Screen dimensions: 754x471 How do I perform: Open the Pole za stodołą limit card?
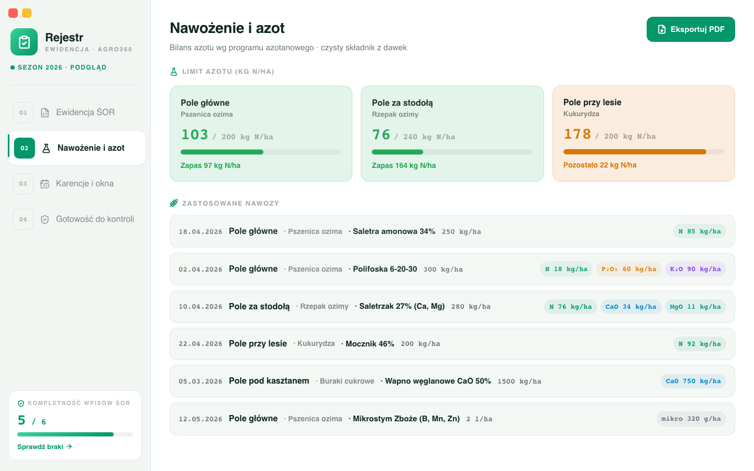(452, 134)
